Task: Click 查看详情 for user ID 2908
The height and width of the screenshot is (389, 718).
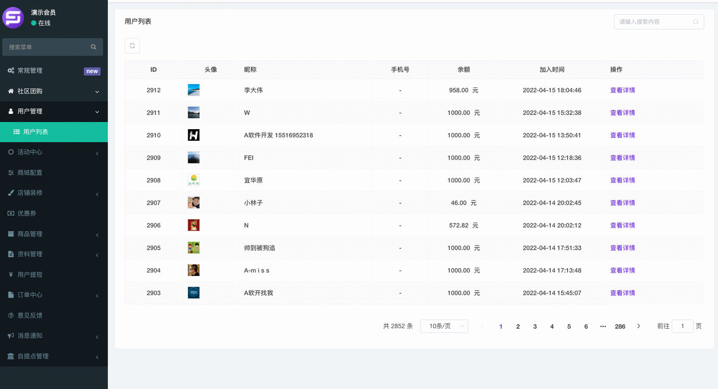Action: click(622, 180)
